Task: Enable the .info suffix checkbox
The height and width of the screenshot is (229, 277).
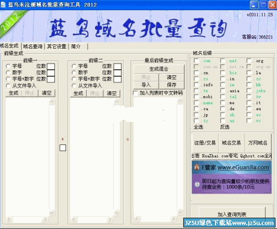Action: point(196,85)
